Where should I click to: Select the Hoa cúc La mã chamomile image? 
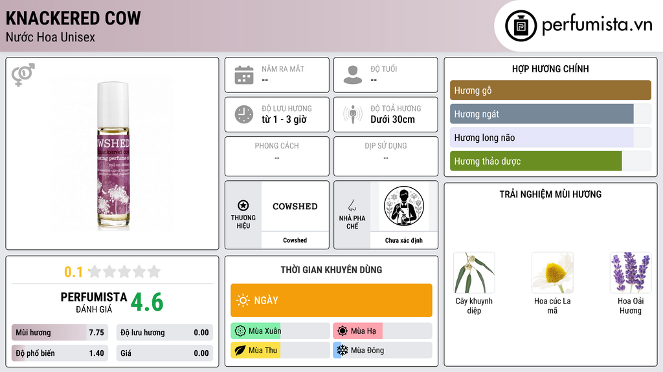[x=552, y=273]
